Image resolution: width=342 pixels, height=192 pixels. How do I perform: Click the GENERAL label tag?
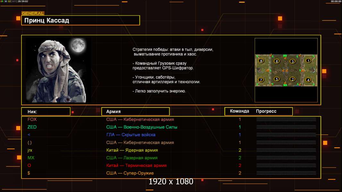coord(33,13)
